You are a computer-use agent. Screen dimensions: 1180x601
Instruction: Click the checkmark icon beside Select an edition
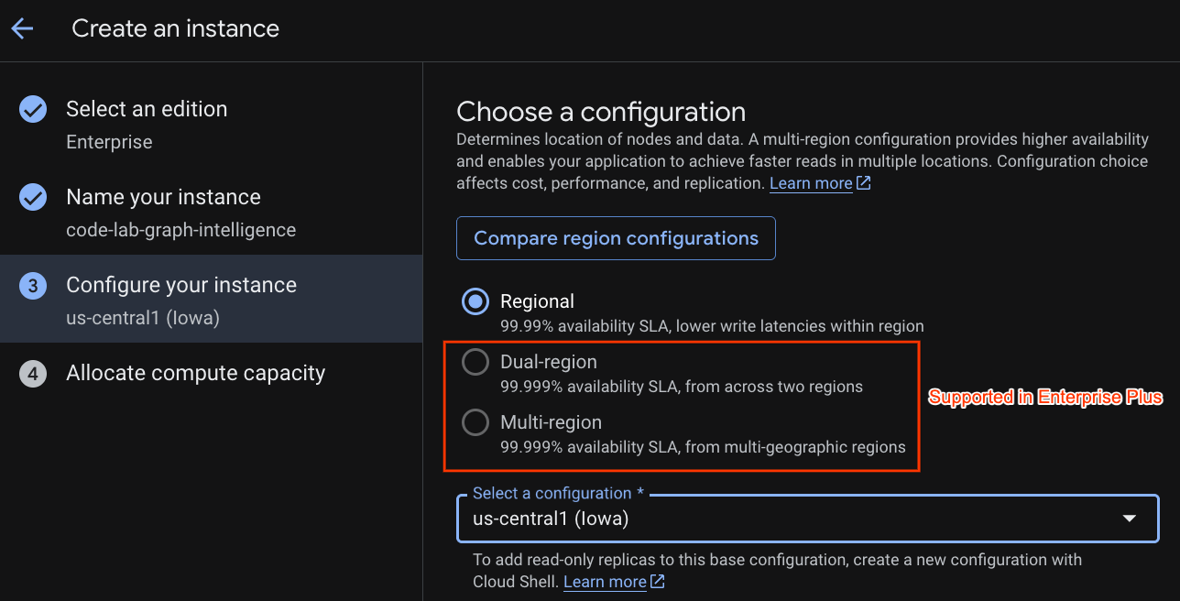pos(33,110)
